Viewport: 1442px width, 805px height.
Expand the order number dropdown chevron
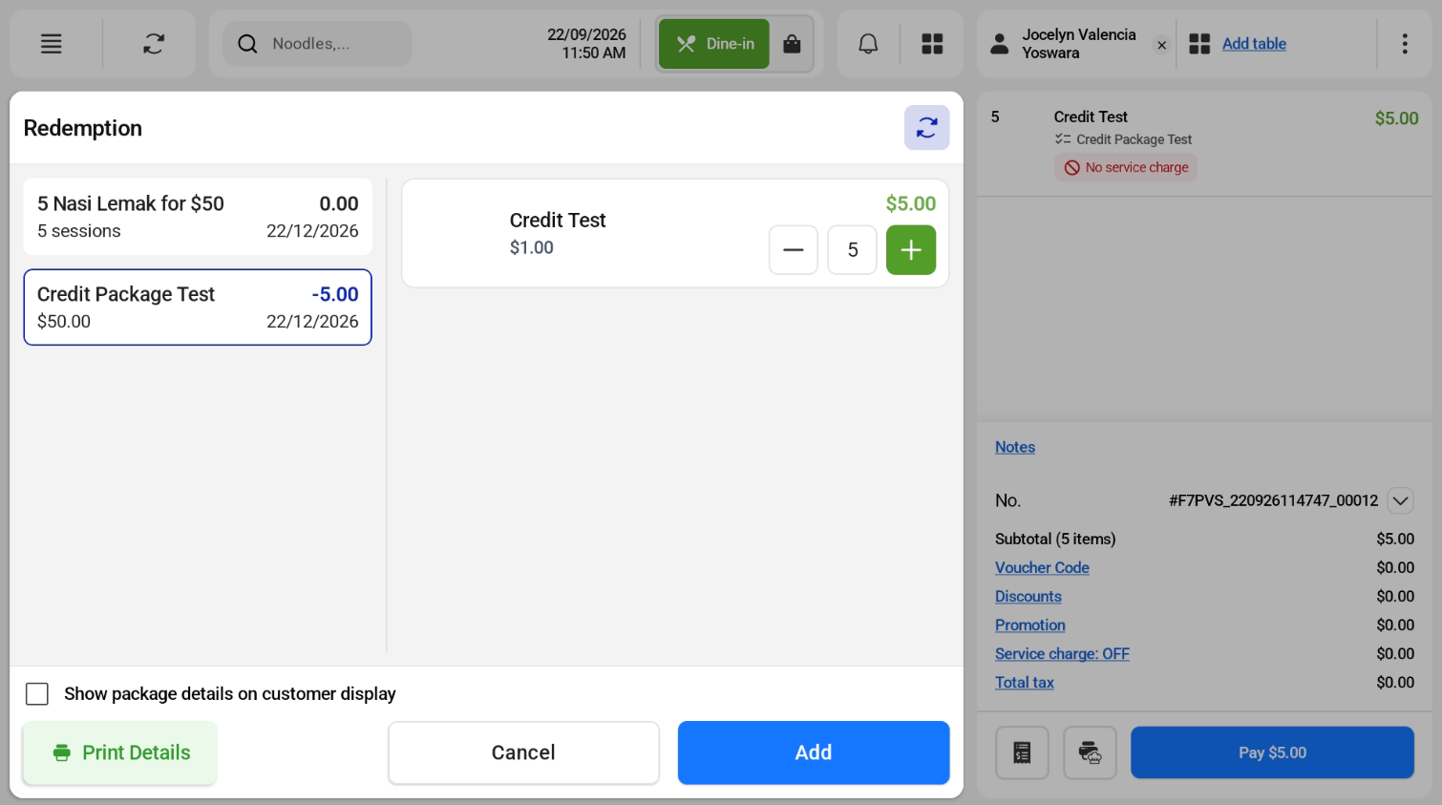(x=1401, y=500)
